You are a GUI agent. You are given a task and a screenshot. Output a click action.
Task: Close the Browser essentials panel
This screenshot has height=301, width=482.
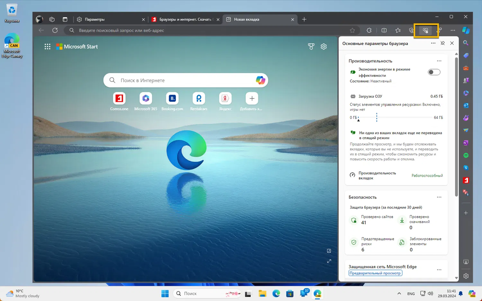(x=452, y=43)
